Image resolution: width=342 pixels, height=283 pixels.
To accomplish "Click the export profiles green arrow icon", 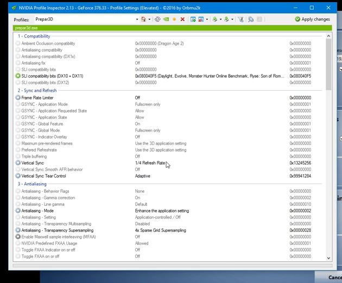I will (215, 19).
